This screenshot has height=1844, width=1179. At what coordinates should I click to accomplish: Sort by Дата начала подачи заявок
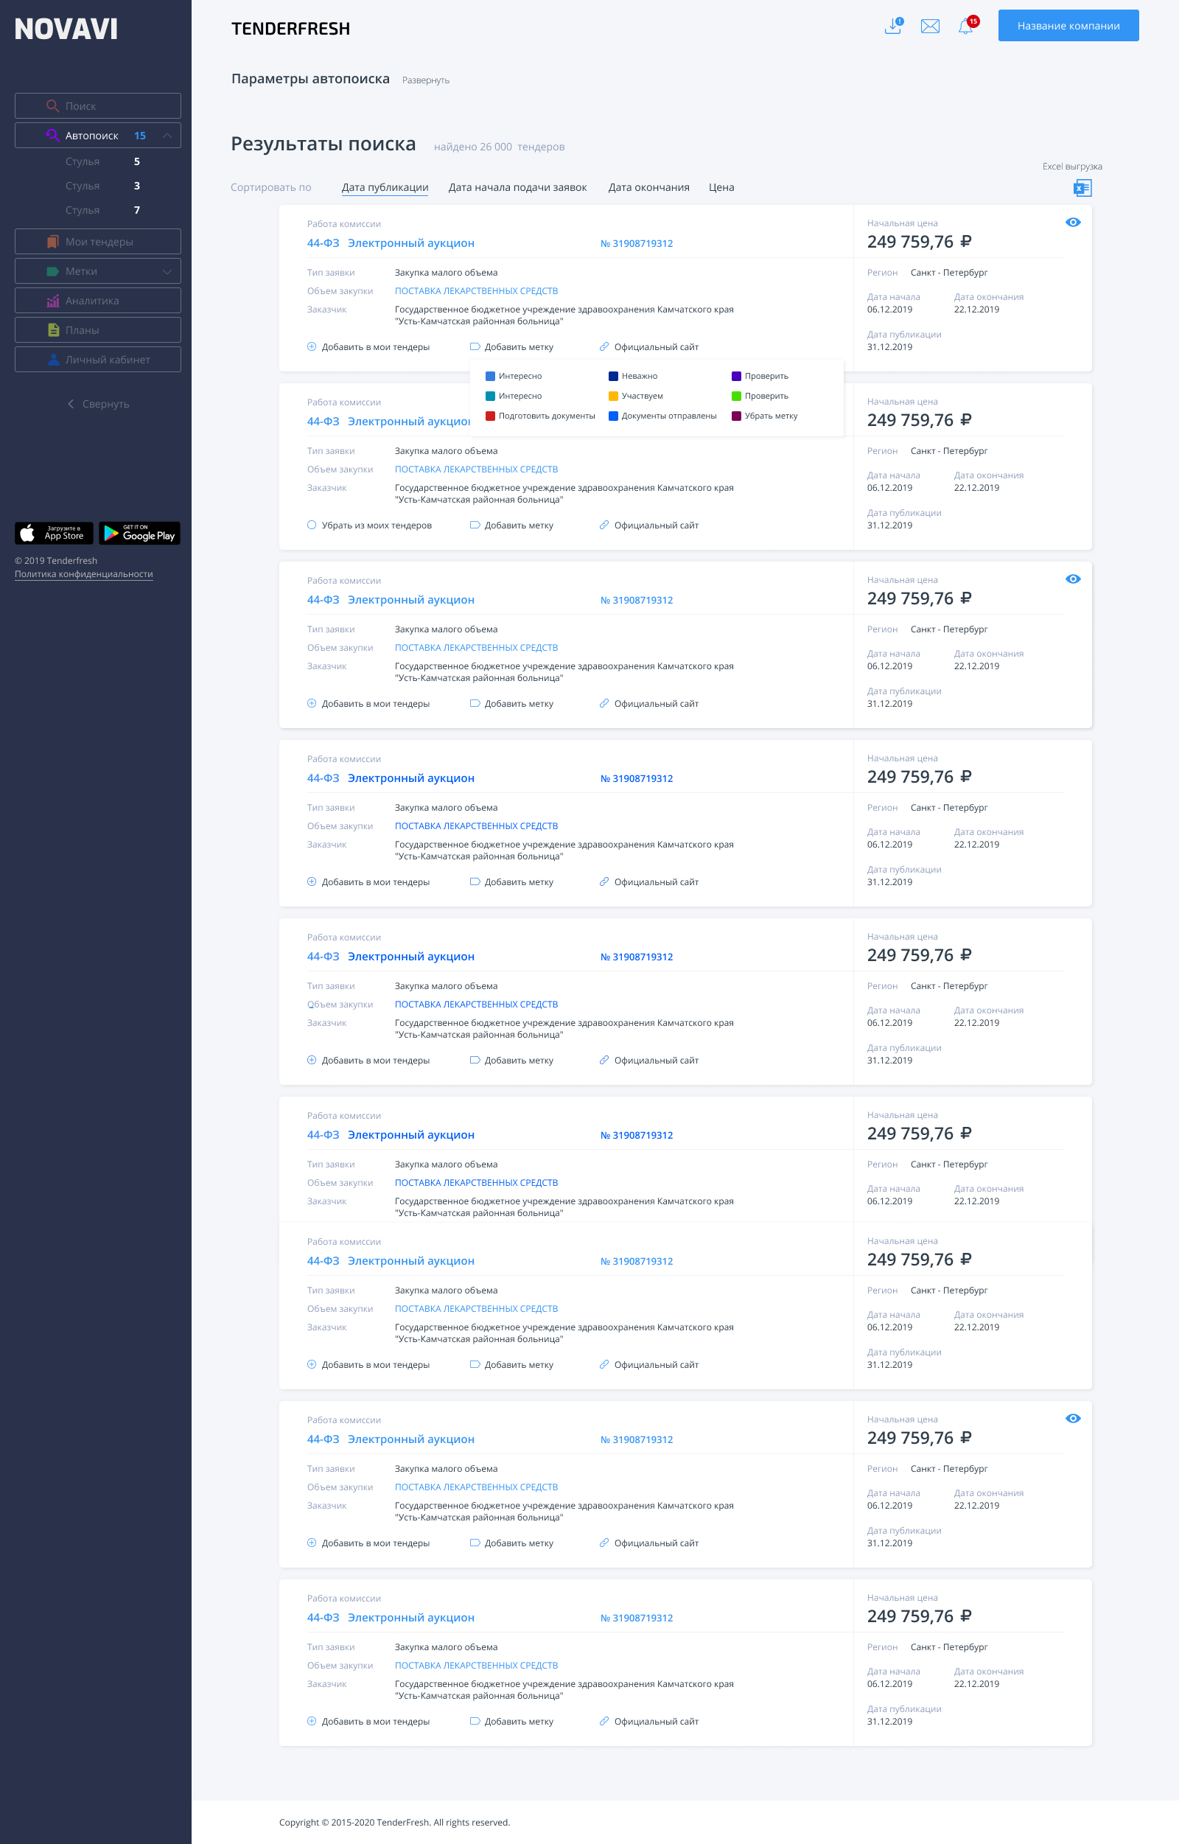[517, 188]
